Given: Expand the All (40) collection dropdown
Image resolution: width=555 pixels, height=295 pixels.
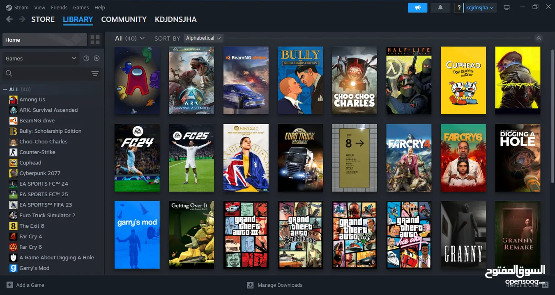Looking at the screenshot, I should tap(130, 38).
